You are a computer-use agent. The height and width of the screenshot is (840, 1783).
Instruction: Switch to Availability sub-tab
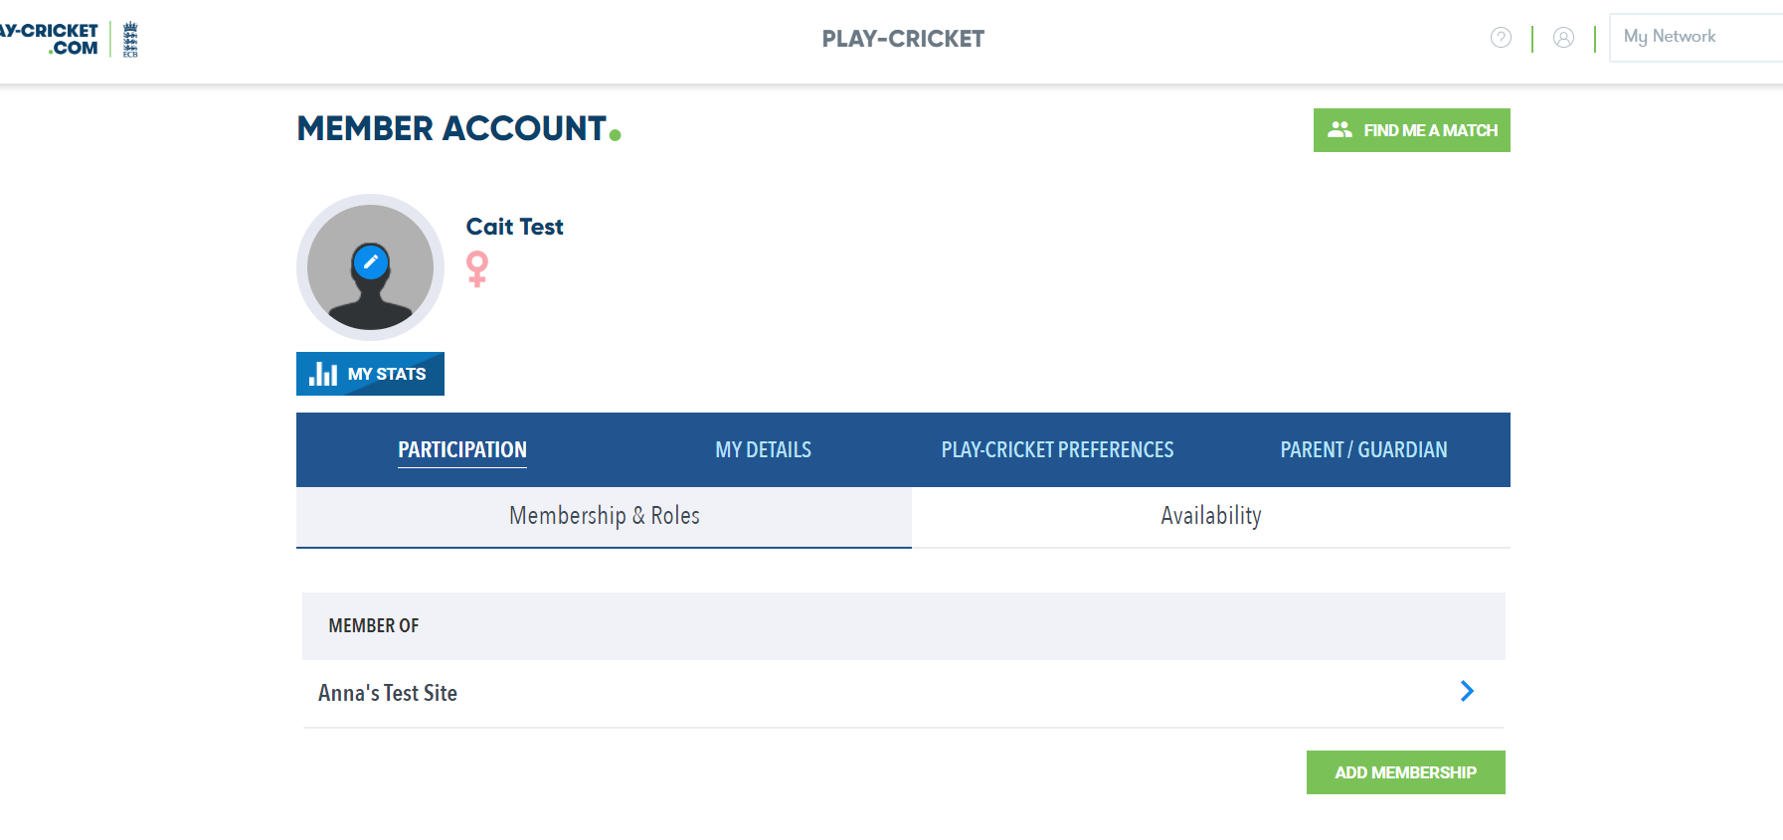pyautogui.click(x=1211, y=517)
